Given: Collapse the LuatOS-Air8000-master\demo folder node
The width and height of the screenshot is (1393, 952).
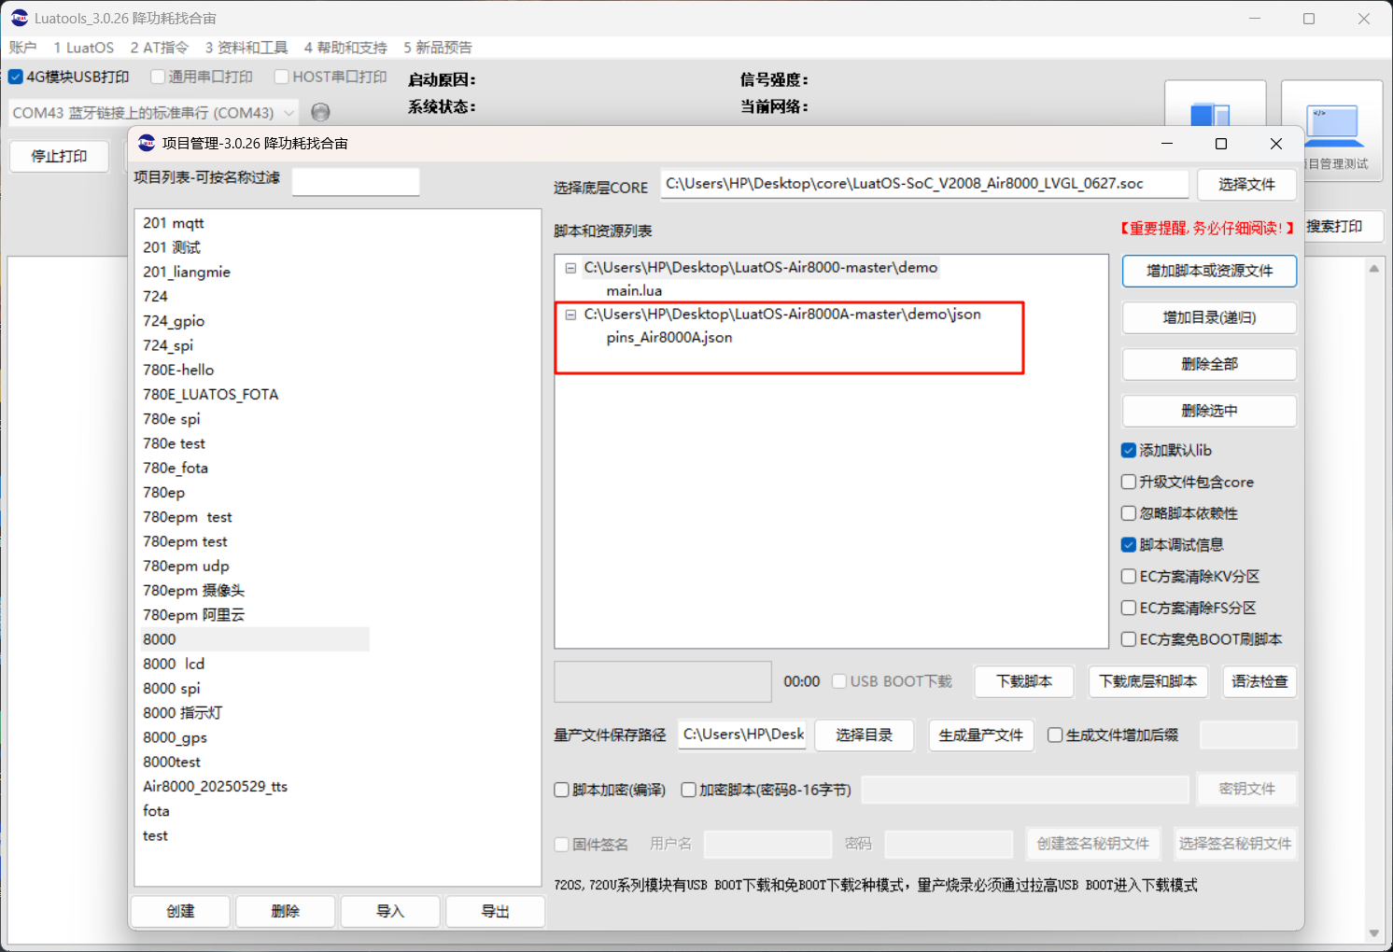Looking at the screenshot, I should [x=570, y=268].
